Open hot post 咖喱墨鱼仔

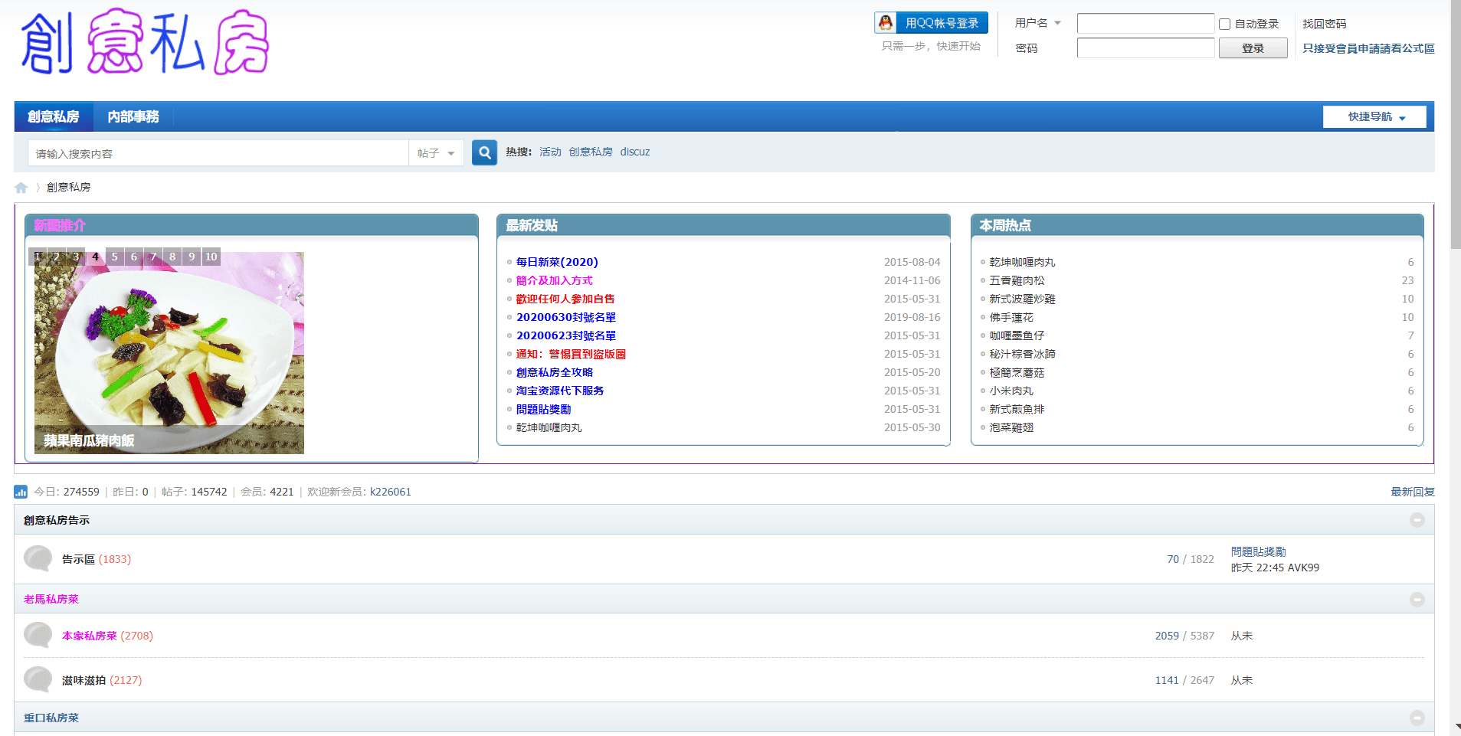[1017, 335]
